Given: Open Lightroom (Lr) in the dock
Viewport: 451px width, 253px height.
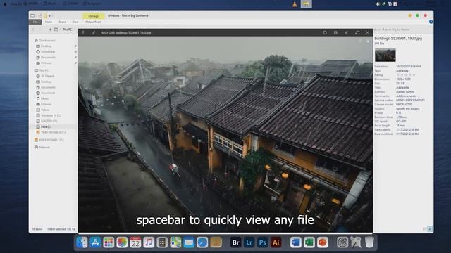Looking at the screenshot, I should 249,242.
